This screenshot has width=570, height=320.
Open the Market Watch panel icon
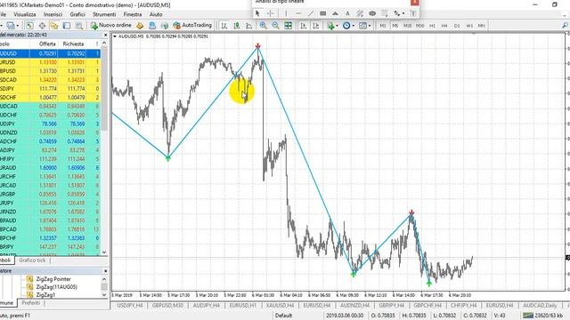click(x=29, y=26)
